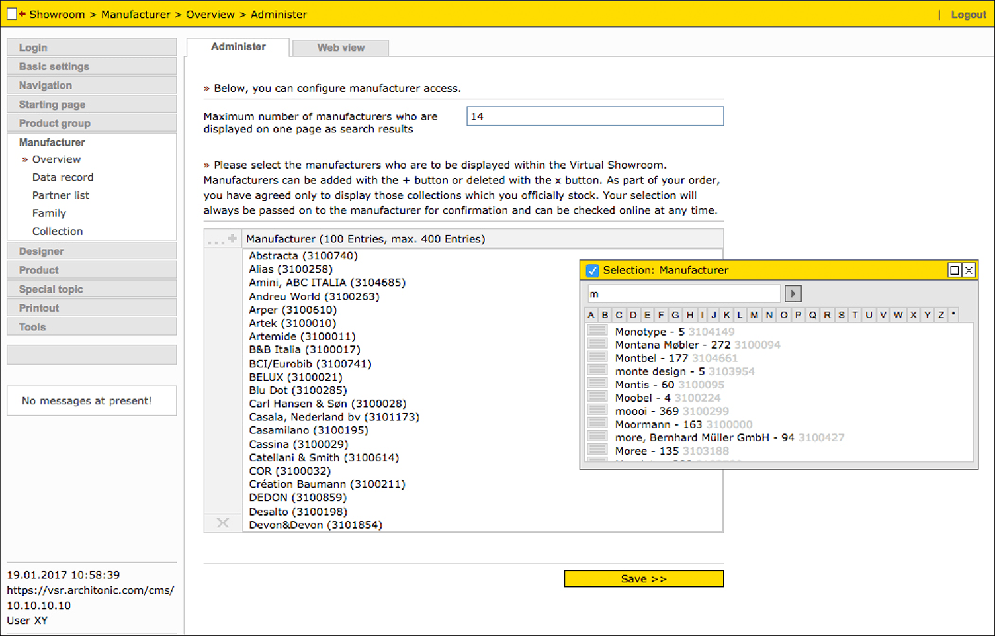Select Partner list under Manufacturer
This screenshot has width=995, height=636.
[60, 195]
